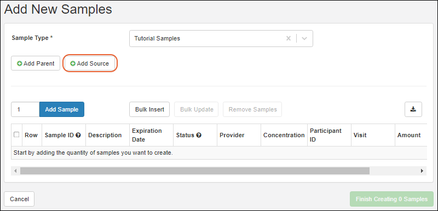Click the Sample ID help question icon
This screenshot has height=211, width=438.
pyautogui.click(x=78, y=135)
